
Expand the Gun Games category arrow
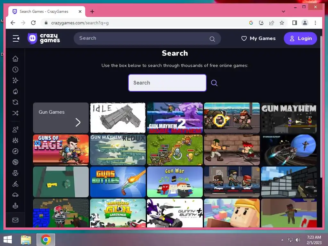tap(78, 122)
